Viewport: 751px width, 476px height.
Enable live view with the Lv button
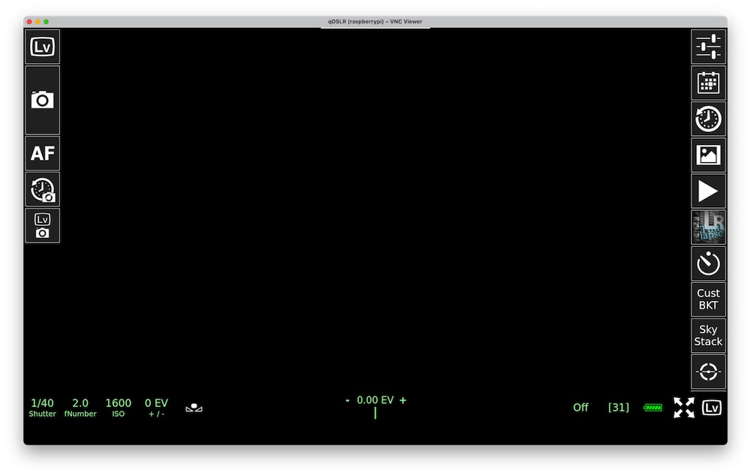[x=42, y=46]
